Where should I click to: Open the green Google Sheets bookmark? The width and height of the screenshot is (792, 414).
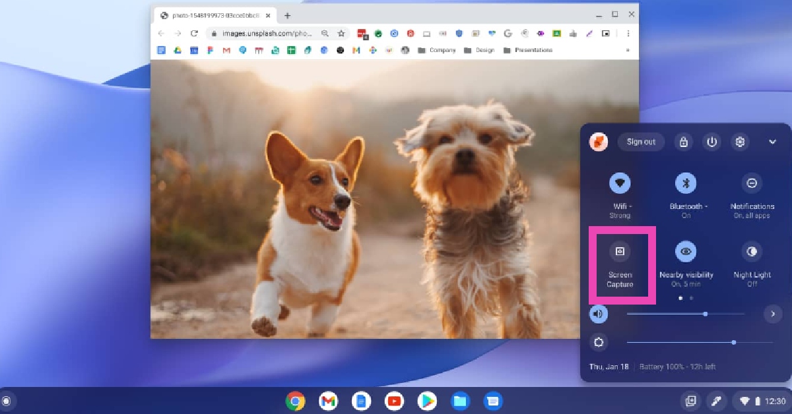(x=291, y=50)
